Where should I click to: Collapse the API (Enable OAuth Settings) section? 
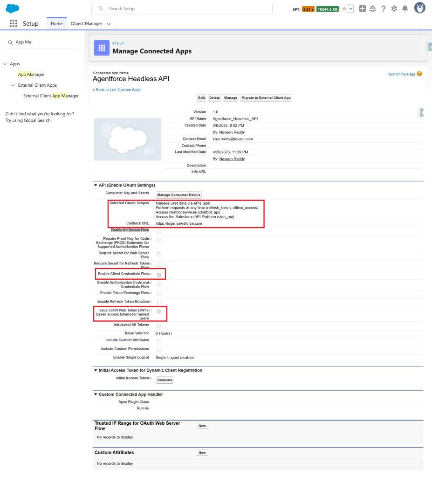tap(96, 185)
